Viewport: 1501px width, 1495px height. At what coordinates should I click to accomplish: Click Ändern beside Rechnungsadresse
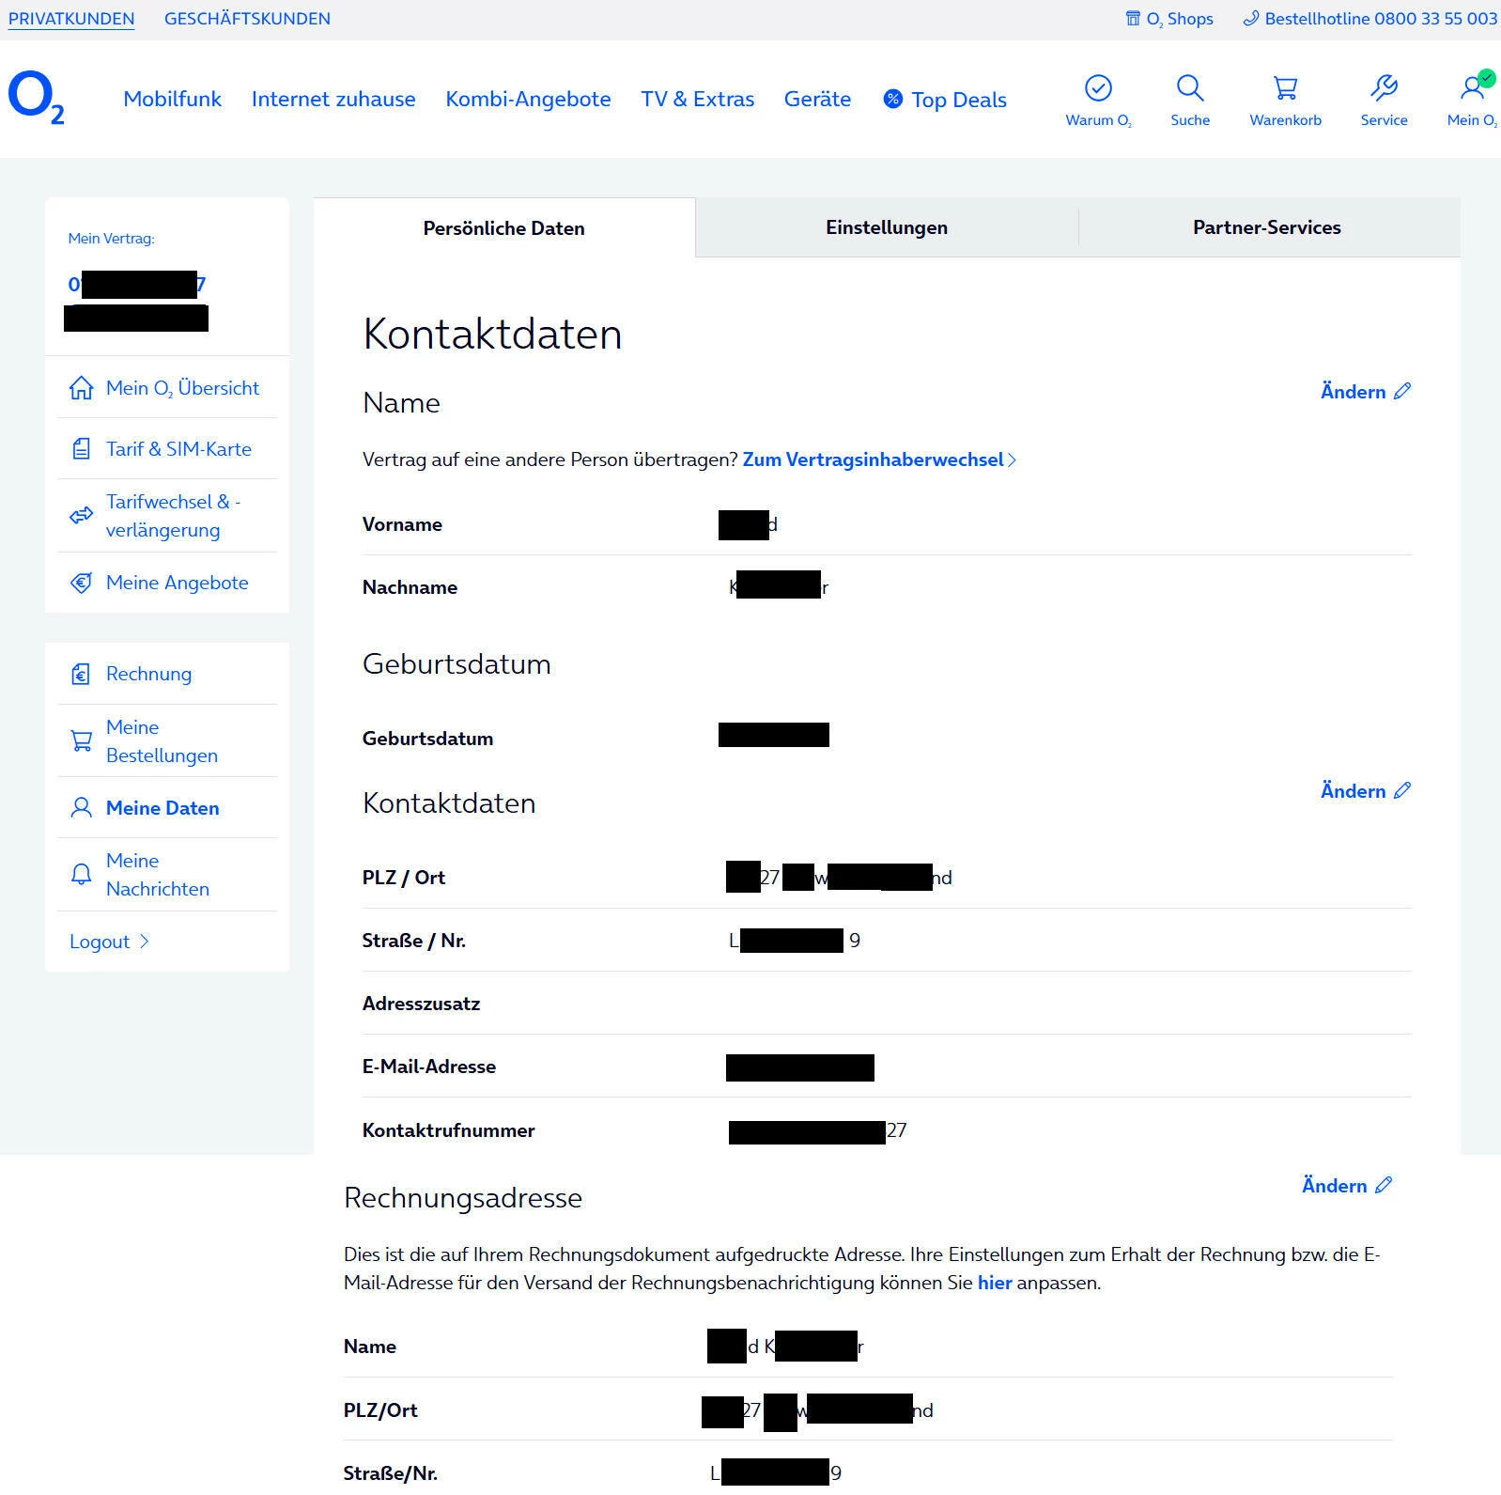(x=1334, y=1186)
